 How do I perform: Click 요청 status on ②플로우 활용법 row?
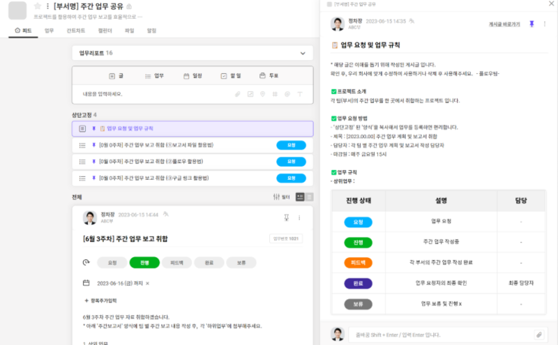pos(291,162)
